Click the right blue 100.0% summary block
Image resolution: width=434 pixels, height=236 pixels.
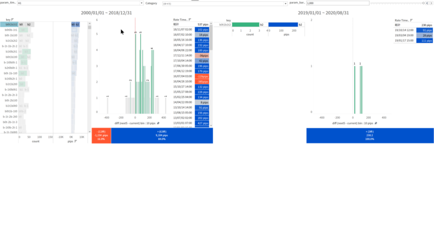click(370, 136)
